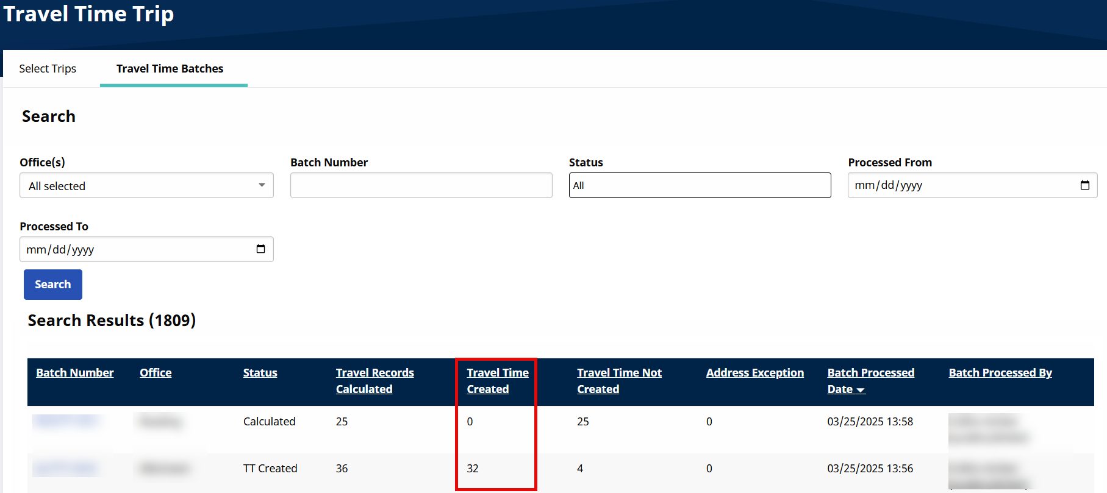The width and height of the screenshot is (1107, 493).
Task: Open the Processed From calendar picker icon
Action: point(1084,185)
